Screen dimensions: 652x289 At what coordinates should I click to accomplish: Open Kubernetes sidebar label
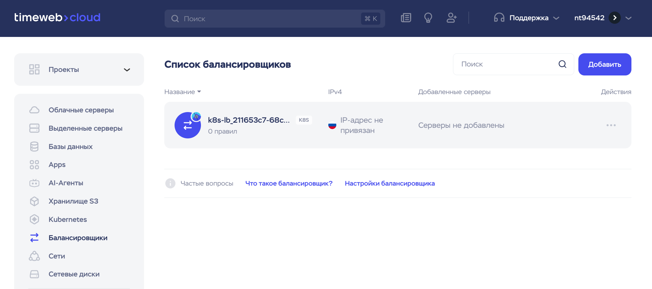[x=68, y=220]
